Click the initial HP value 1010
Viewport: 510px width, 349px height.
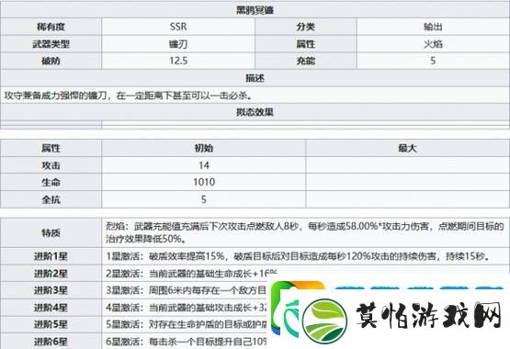204,182
